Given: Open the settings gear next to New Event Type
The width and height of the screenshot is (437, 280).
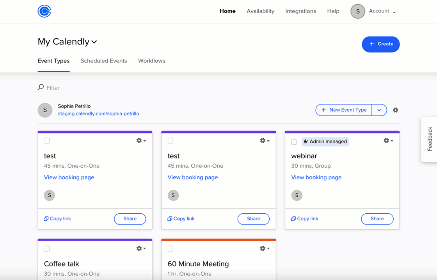Looking at the screenshot, I should [x=396, y=110].
